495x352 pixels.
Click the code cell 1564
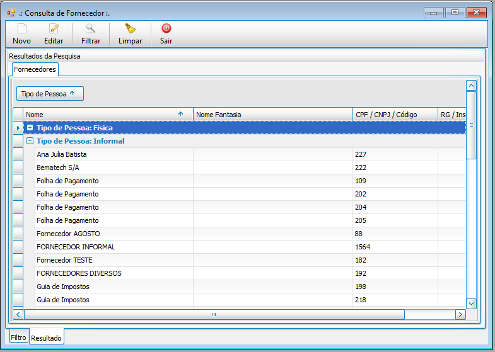pos(395,247)
